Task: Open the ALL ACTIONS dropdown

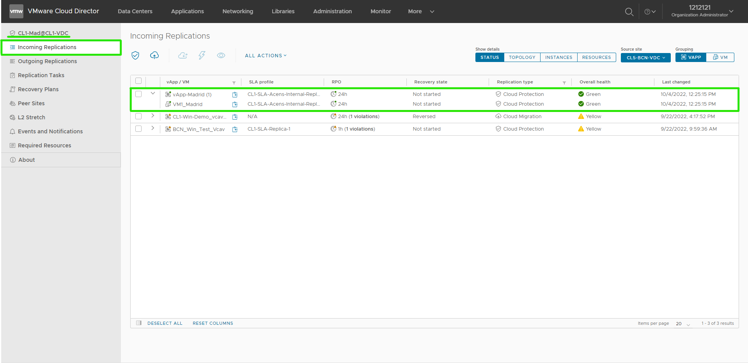Action: click(266, 56)
